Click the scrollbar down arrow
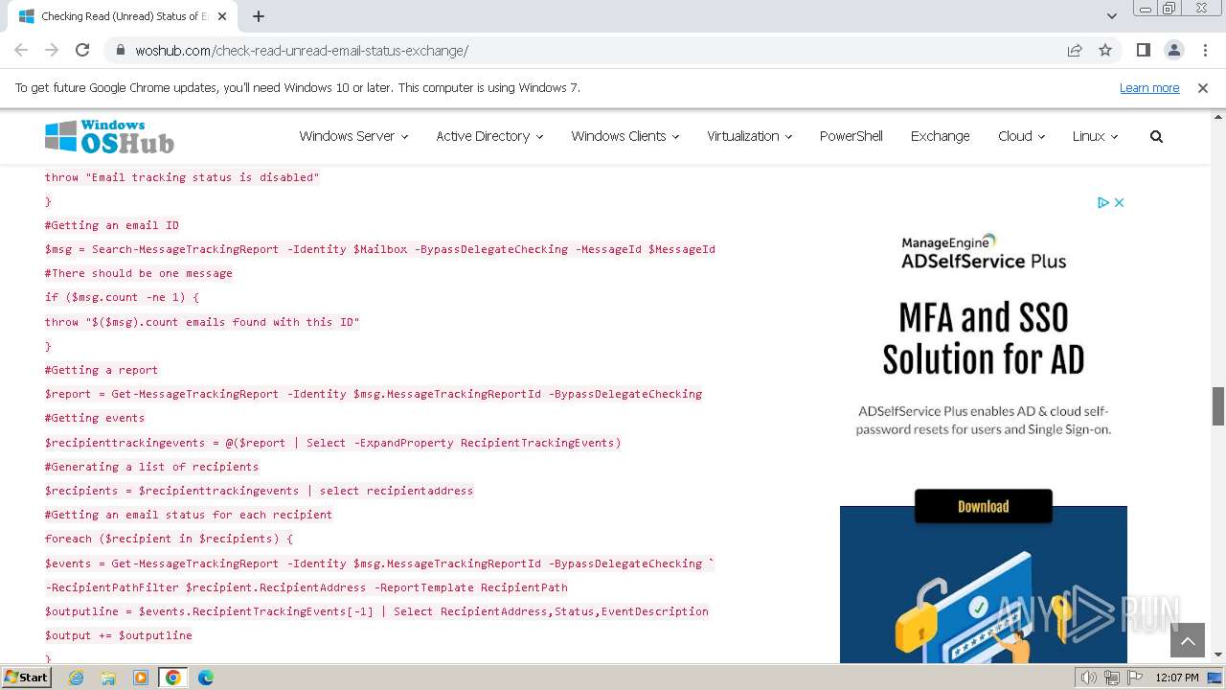1226x690 pixels. tap(1218, 654)
